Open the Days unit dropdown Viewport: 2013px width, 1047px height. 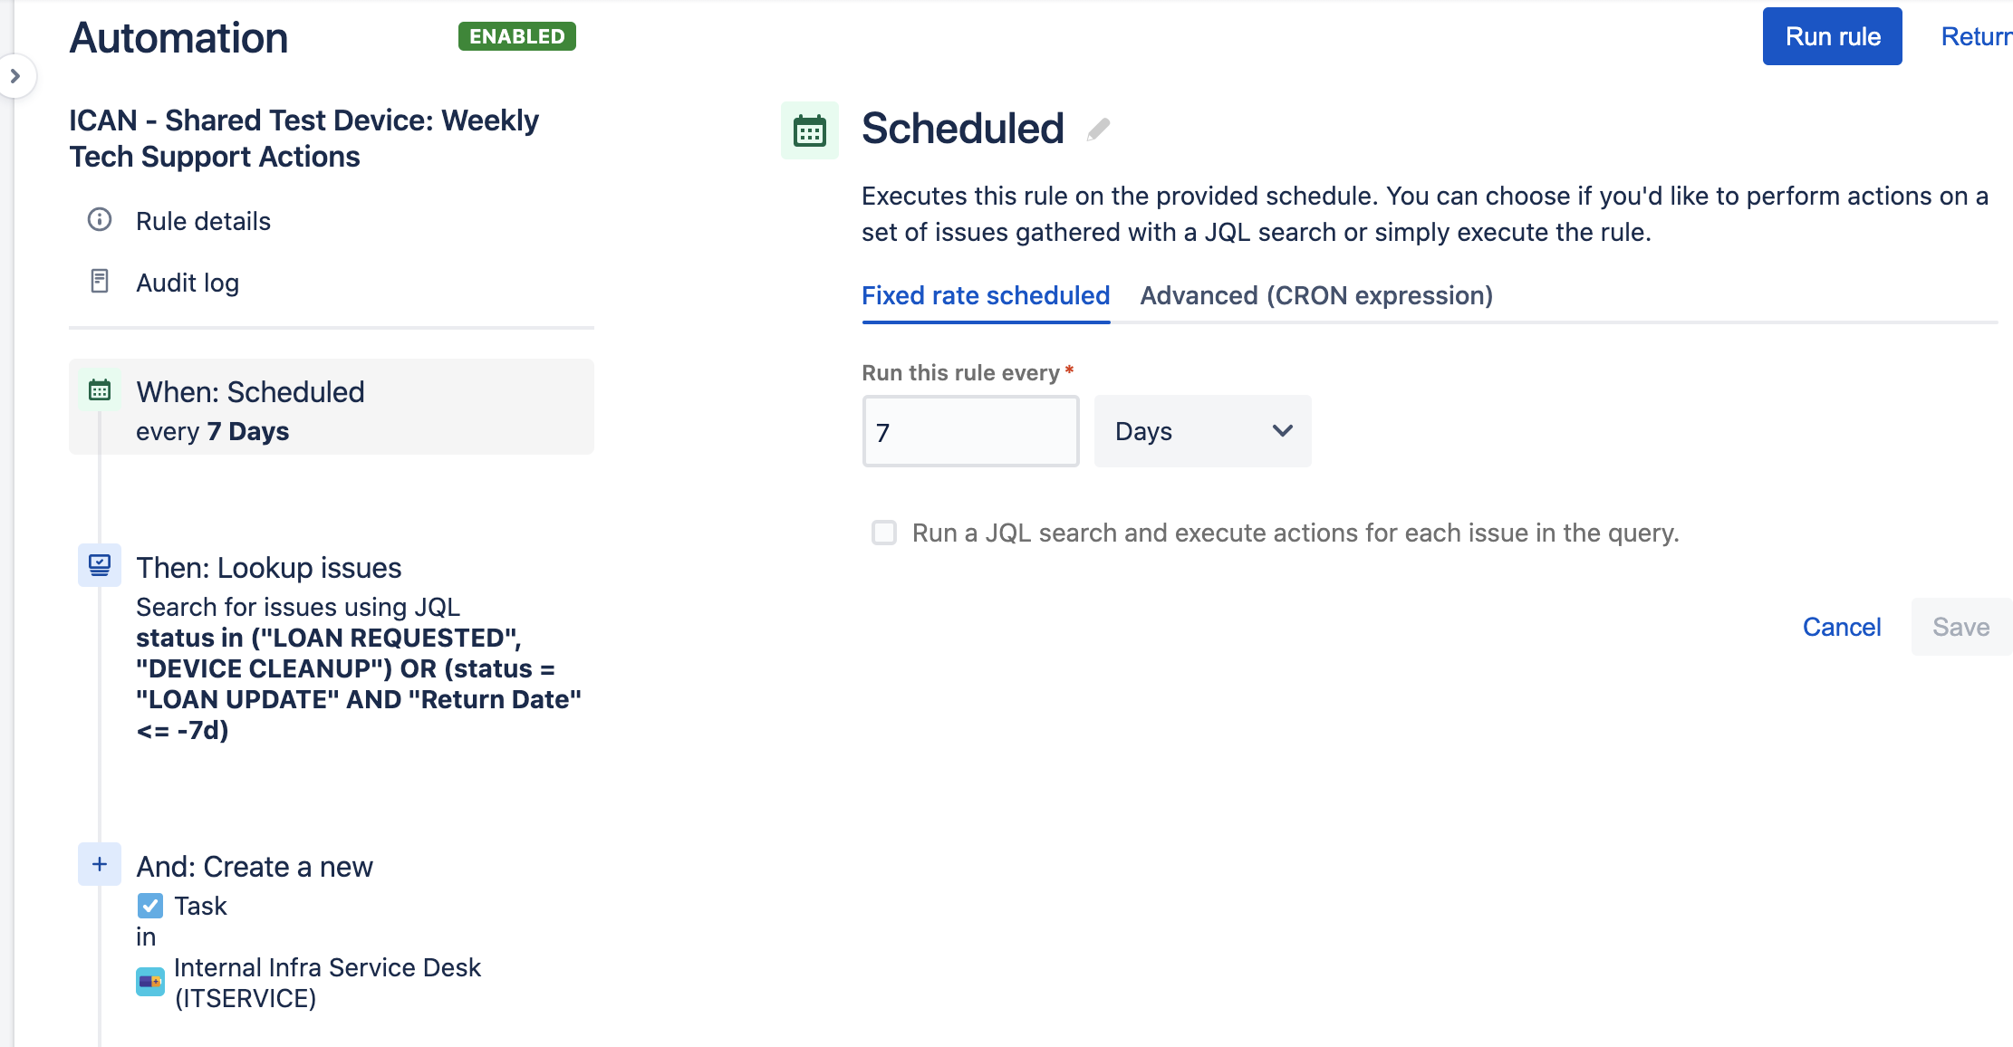(x=1202, y=431)
